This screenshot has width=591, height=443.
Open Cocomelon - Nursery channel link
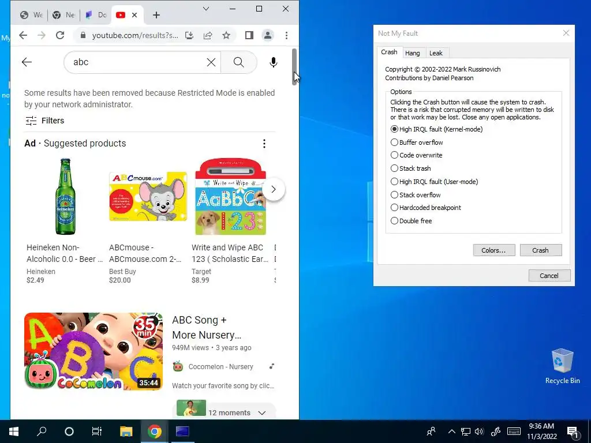(221, 366)
